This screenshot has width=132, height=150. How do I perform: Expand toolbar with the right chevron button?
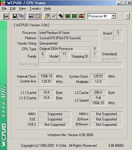(128, 16)
